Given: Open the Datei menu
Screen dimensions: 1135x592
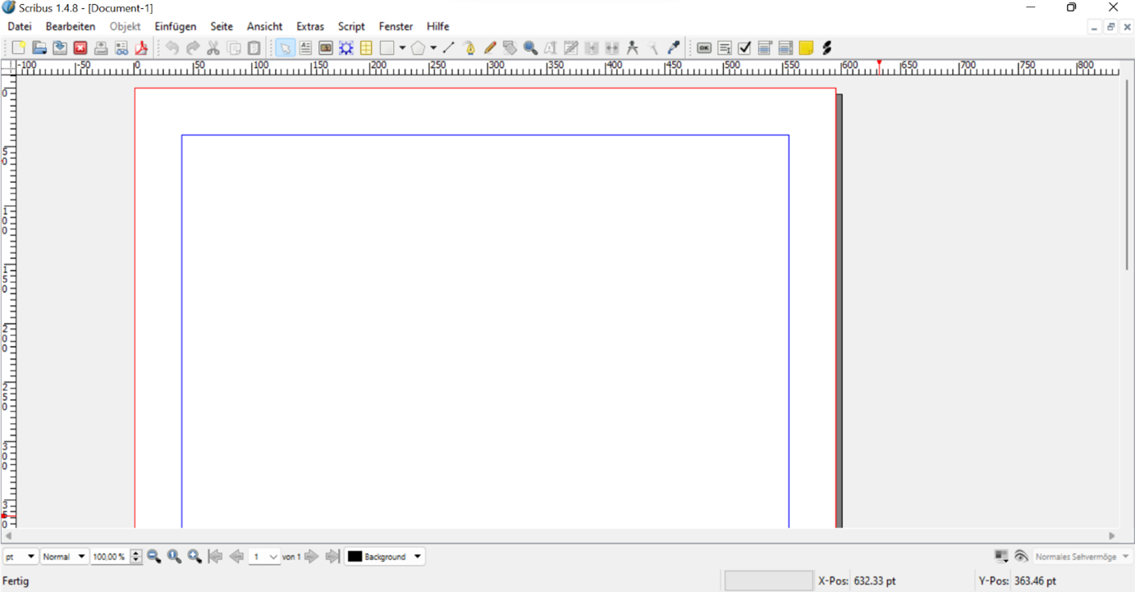Looking at the screenshot, I should point(20,26).
